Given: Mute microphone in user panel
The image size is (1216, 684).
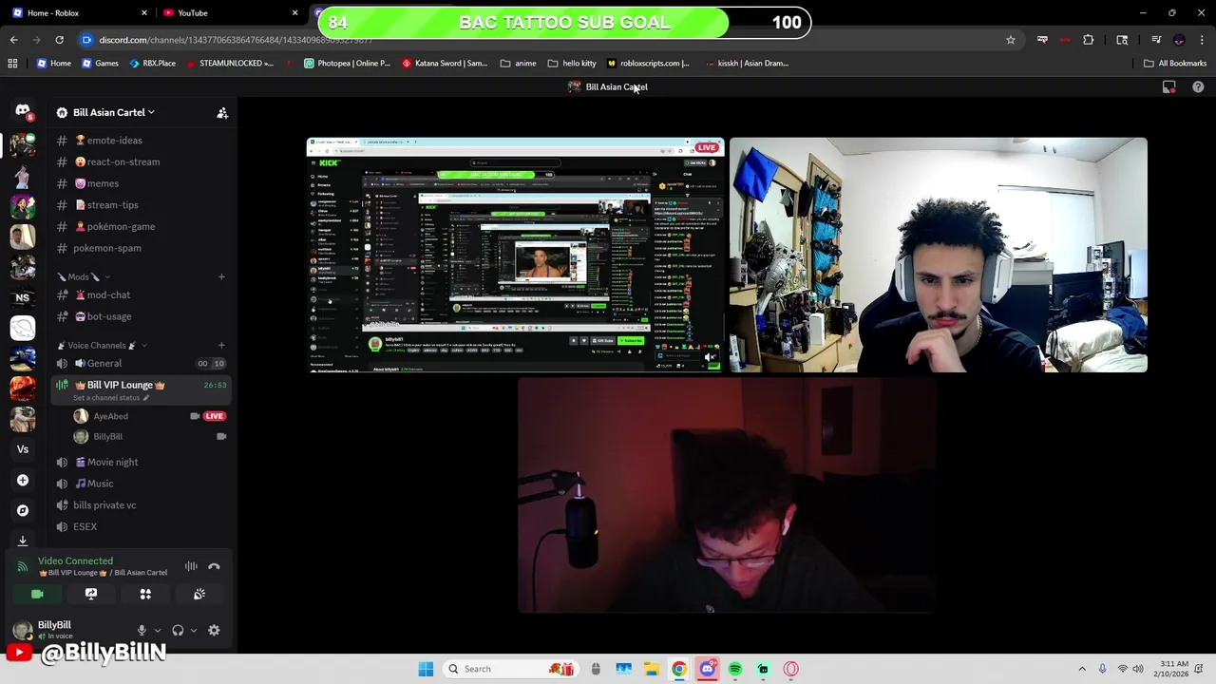Looking at the screenshot, I should point(142,630).
